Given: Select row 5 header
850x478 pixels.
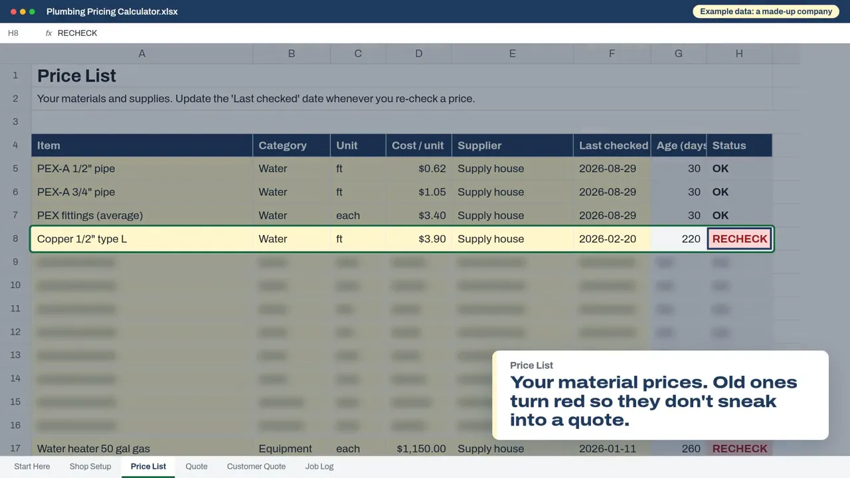Looking at the screenshot, I should coord(15,169).
